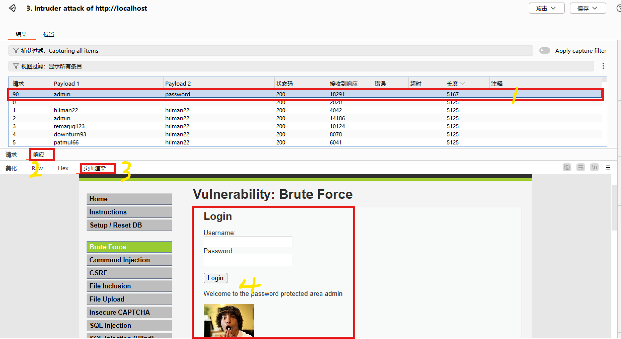Toggle the word wrap icon in response toolbar
This screenshot has width=621, height=339.
(x=580, y=167)
